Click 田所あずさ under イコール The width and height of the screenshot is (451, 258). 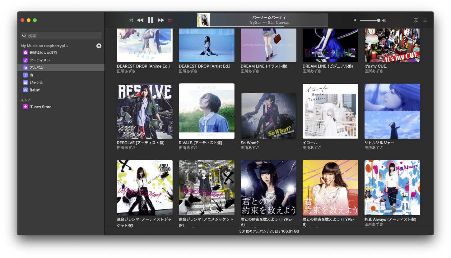[x=312, y=148]
